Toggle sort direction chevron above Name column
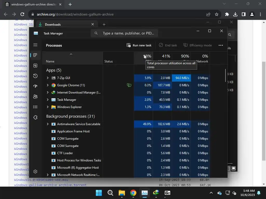This screenshot has height=199, width=266. [71, 54]
